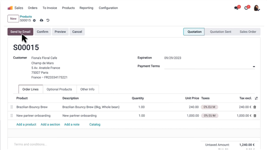Click the gear actions icon beside S00015
The height and width of the screenshot is (150, 267).
click(x=34, y=20)
